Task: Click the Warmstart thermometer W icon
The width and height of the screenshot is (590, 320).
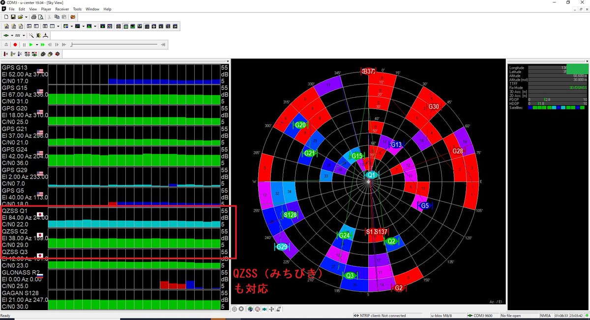Action: coord(13,53)
